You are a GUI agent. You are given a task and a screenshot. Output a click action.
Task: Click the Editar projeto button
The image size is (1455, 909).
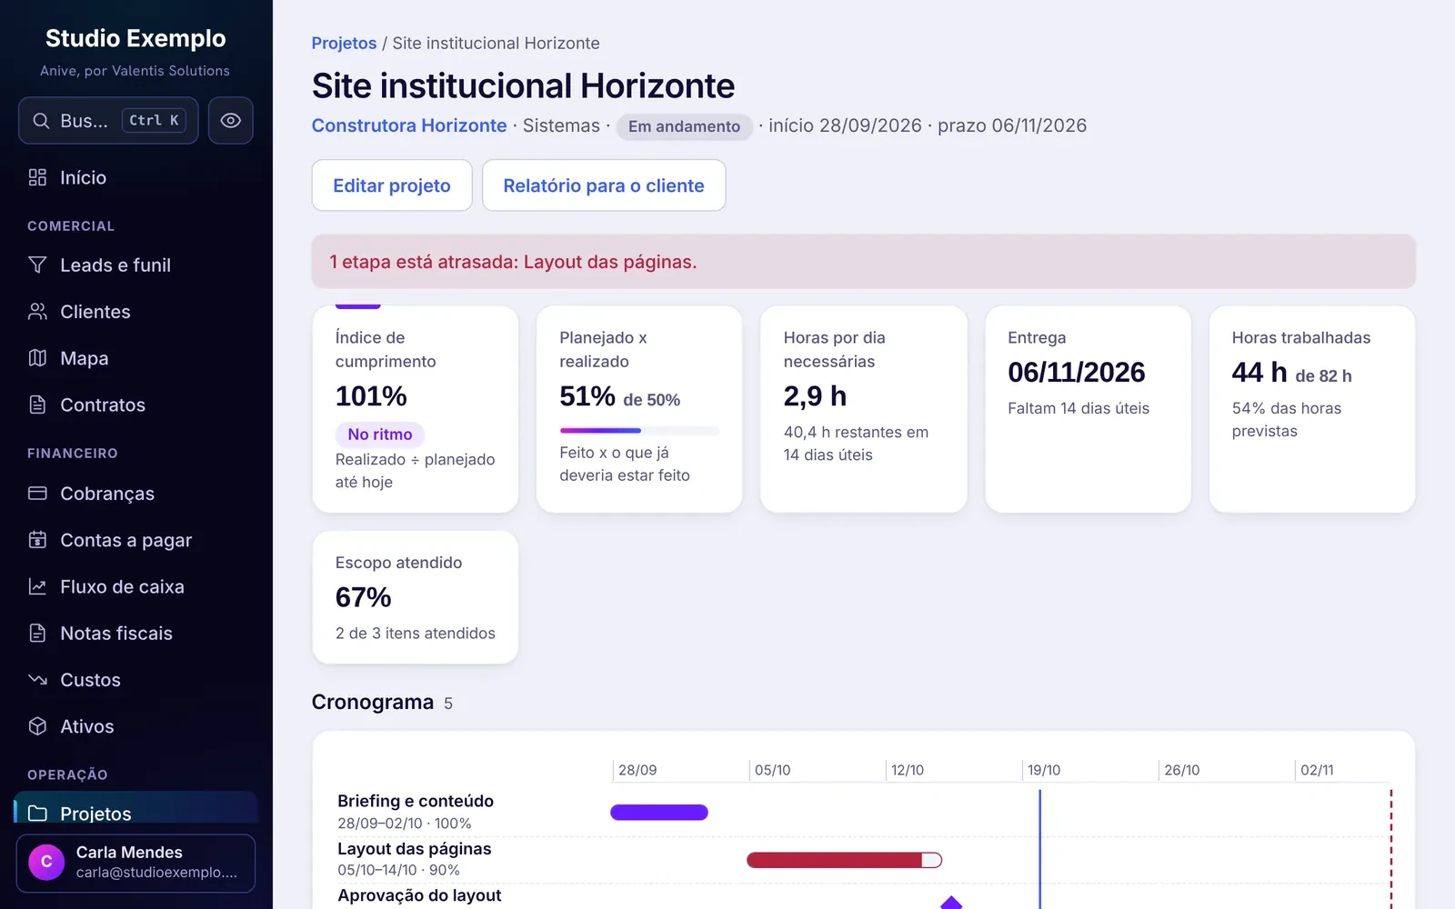(392, 185)
